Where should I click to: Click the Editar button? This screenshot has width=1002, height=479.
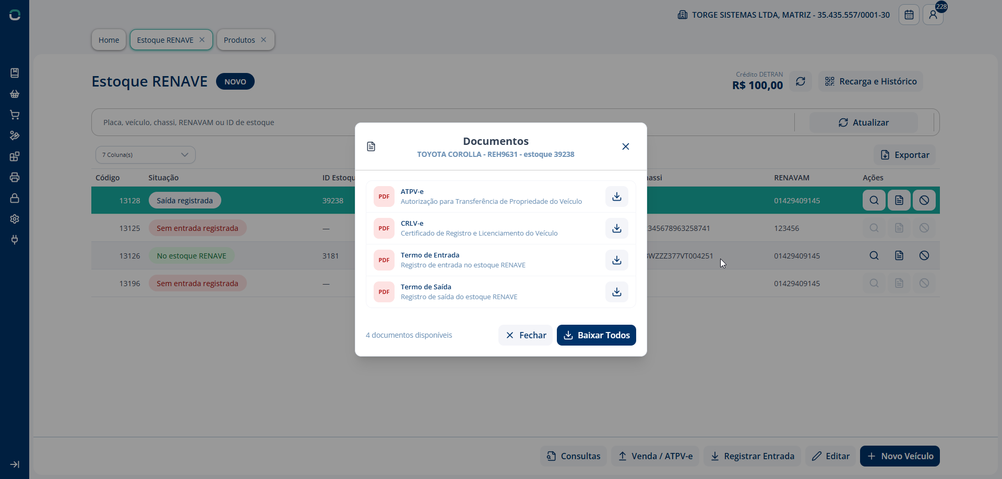coord(831,456)
